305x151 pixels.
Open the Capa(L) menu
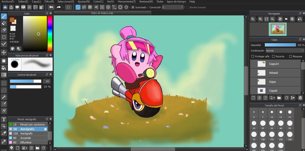[x=36, y=2]
